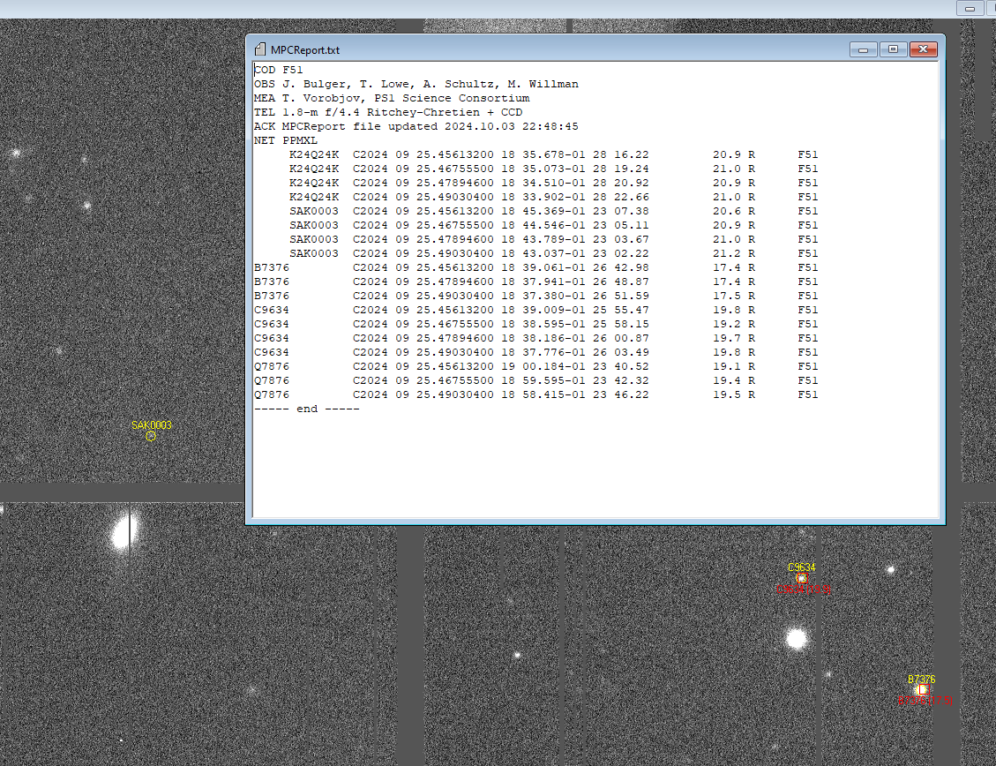Click the first K24Q24K observation row
This screenshot has height=766, width=996.
point(552,154)
